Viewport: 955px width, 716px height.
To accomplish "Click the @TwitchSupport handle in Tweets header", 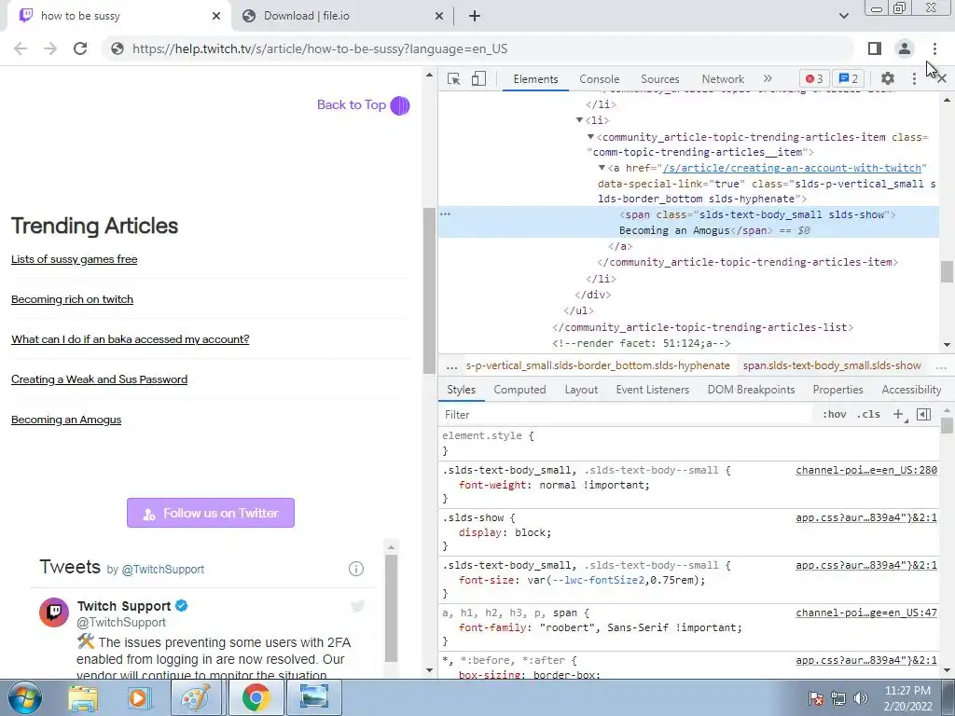I will click(x=163, y=570).
